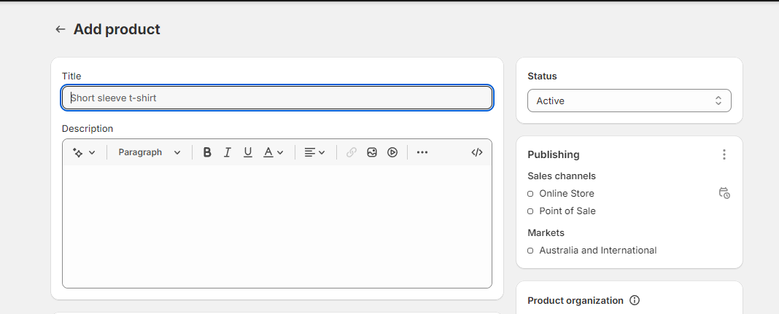Click the insert link icon
The image size is (779, 314).
352,152
